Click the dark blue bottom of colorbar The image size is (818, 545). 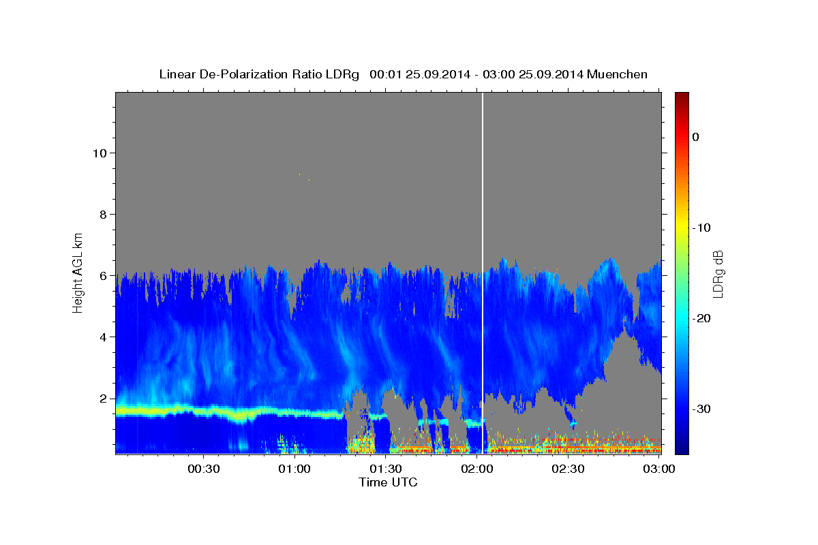tap(682, 446)
